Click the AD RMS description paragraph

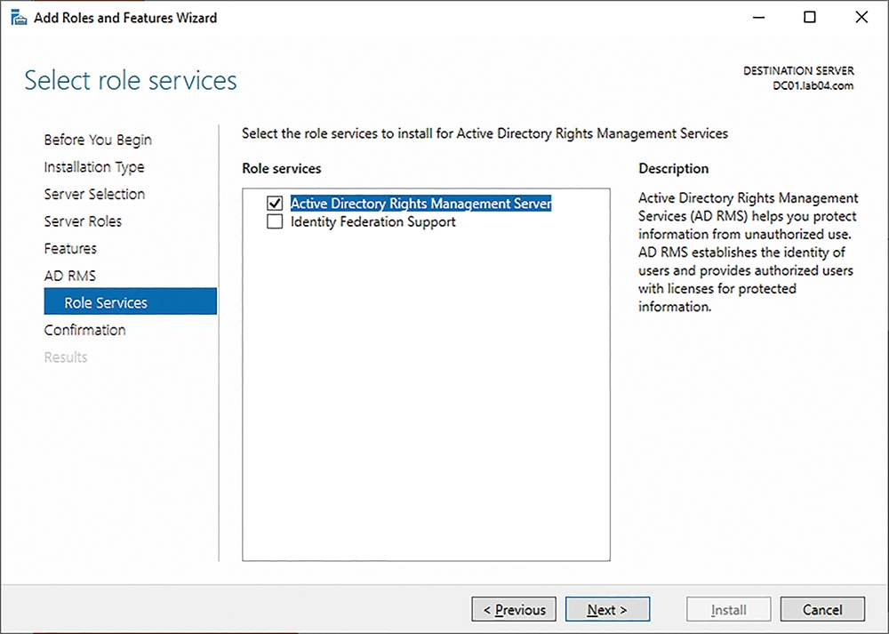[x=748, y=253]
